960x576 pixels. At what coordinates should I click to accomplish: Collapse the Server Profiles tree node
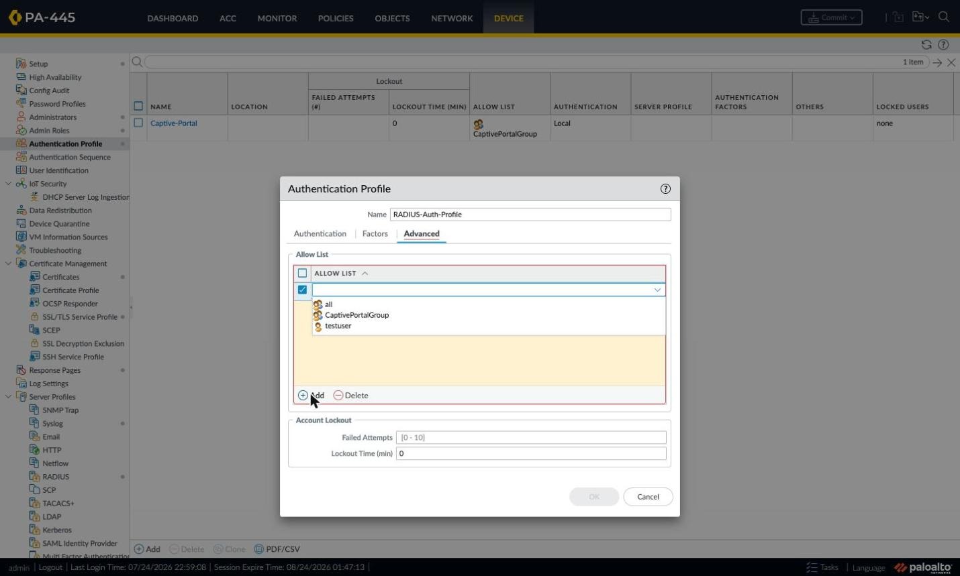pyautogui.click(x=8, y=397)
